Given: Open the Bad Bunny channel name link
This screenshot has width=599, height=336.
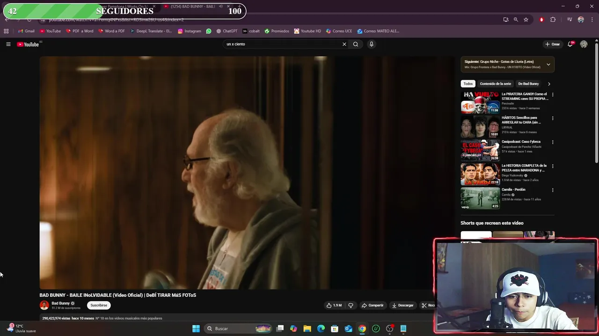Looking at the screenshot, I should click(x=60, y=303).
